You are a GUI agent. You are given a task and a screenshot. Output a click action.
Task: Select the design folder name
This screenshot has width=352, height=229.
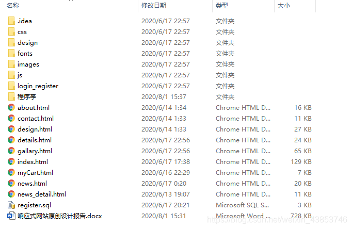pyautogui.click(x=27, y=43)
